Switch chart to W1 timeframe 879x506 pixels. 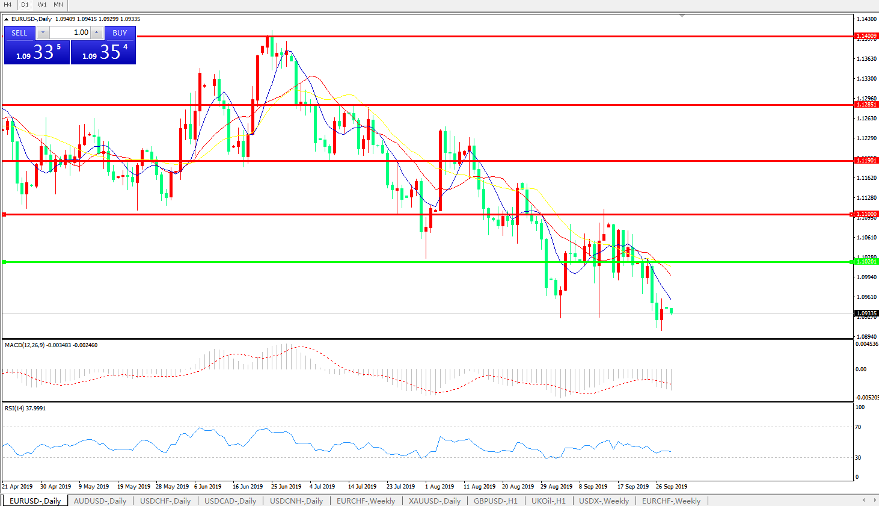coord(42,5)
